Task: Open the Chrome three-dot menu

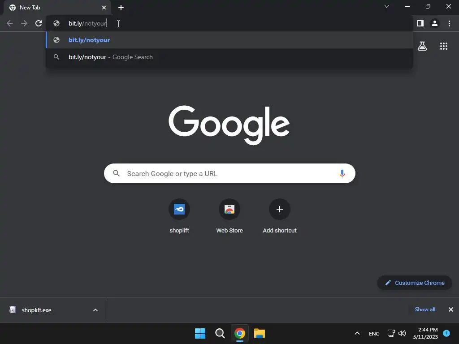Action: (x=449, y=23)
